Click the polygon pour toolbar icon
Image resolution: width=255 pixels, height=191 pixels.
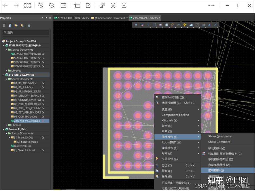[191, 25]
